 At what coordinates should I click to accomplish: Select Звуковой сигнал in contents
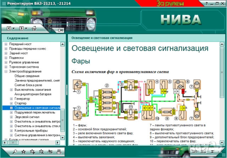pos(27,117)
